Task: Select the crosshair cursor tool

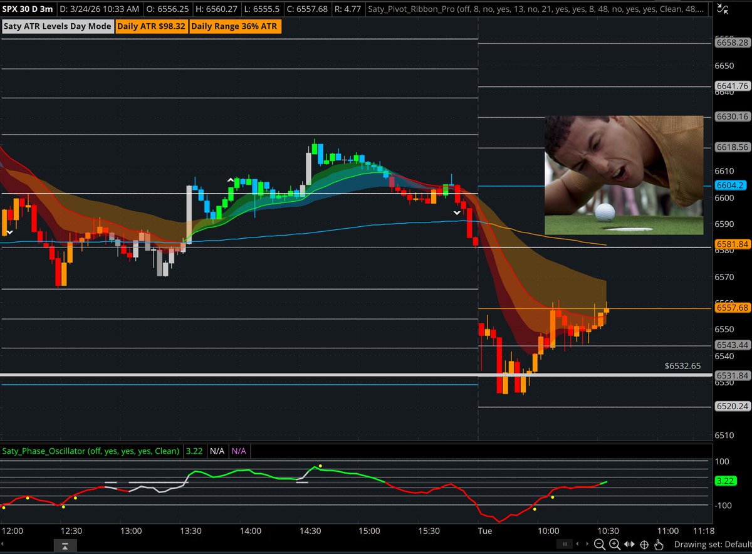Action: [x=644, y=545]
